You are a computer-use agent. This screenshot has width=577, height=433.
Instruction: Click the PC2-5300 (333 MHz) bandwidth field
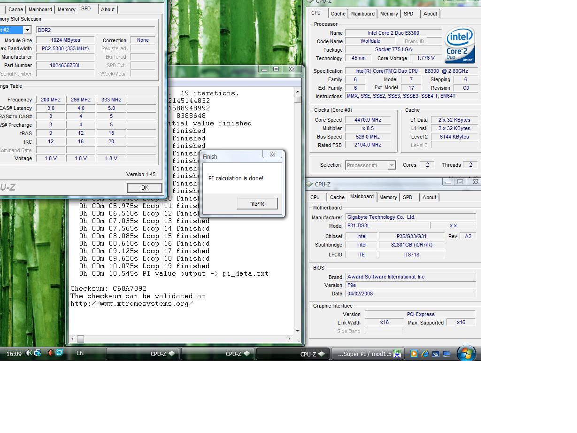[x=65, y=48]
